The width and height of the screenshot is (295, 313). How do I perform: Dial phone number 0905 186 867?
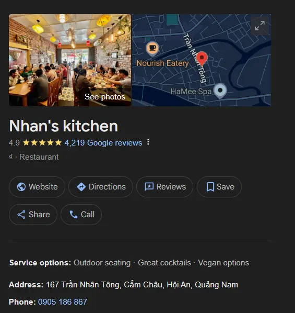[63, 302]
